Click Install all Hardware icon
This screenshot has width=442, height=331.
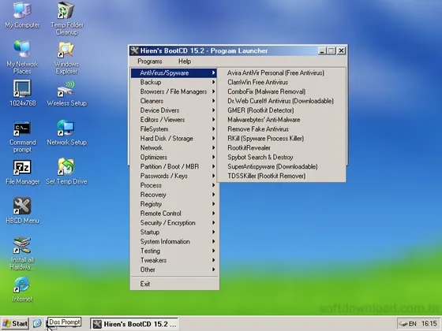[x=22, y=253]
